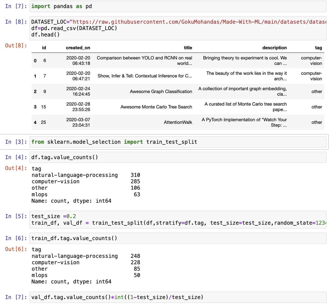331x304 pixels.
Task: Click the 'Bringing theory to experiment' description cell
Action: [x=245, y=60]
